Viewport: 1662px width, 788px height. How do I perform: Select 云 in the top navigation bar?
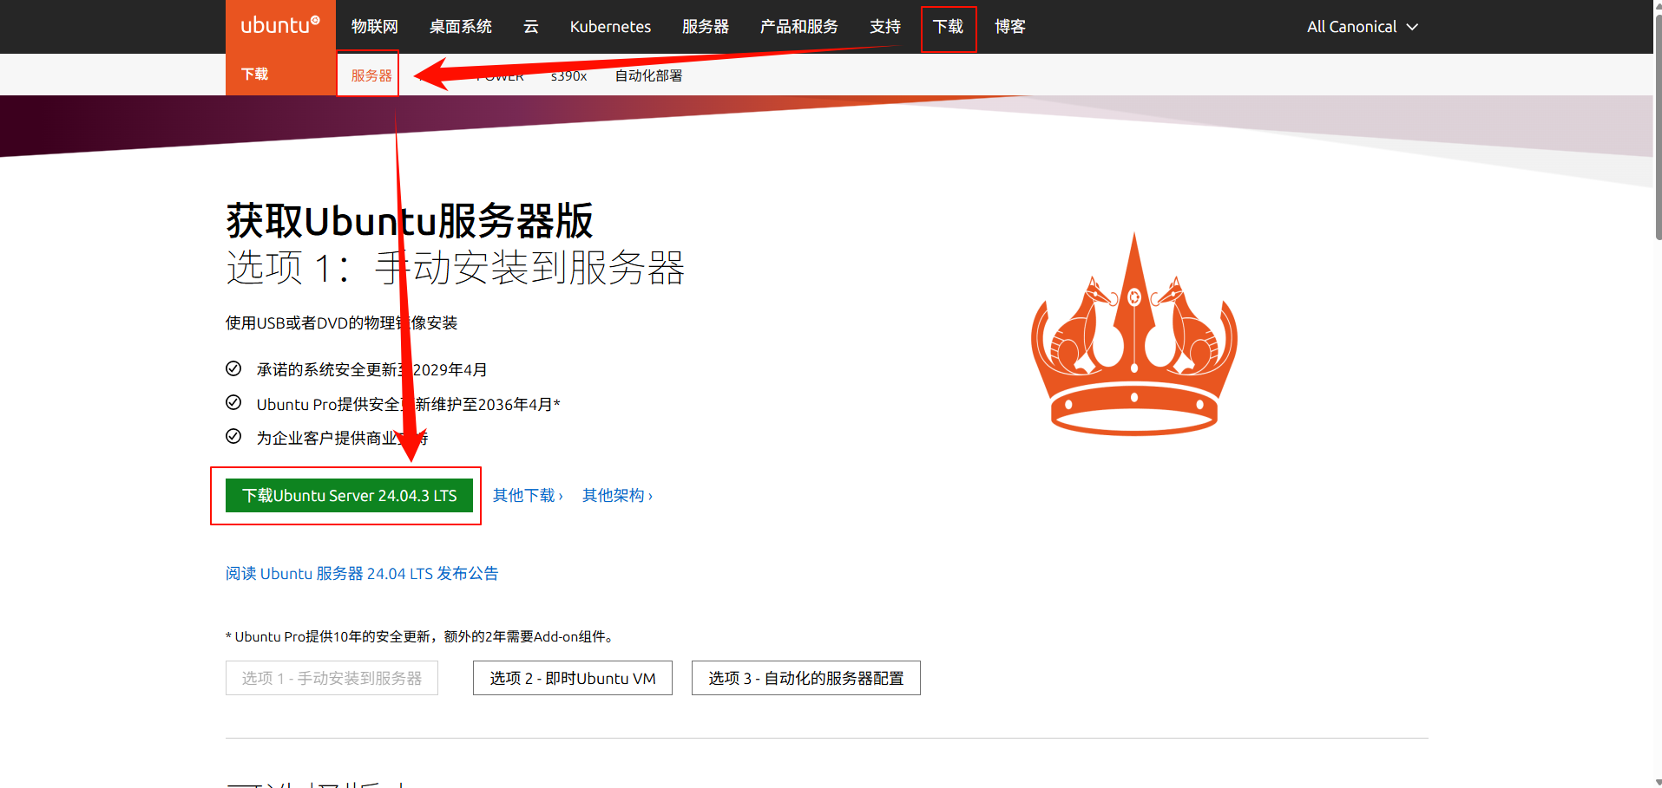tap(531, 27)
